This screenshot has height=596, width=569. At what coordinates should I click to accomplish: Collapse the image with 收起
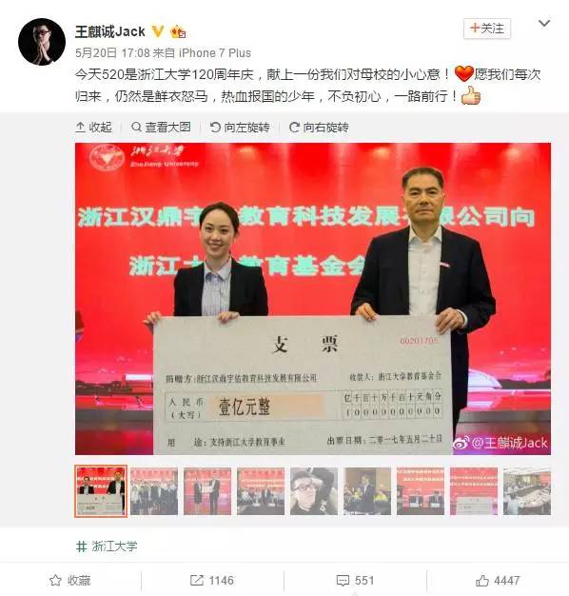pyautogui.click(x=94, y=127)
